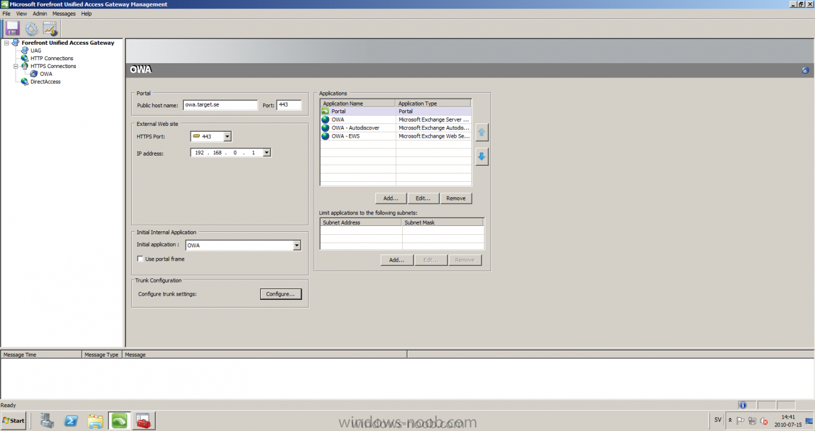This screenshot has height=431, width=815.
Task: Click the Application Type column header
Action: coord(433,103)
